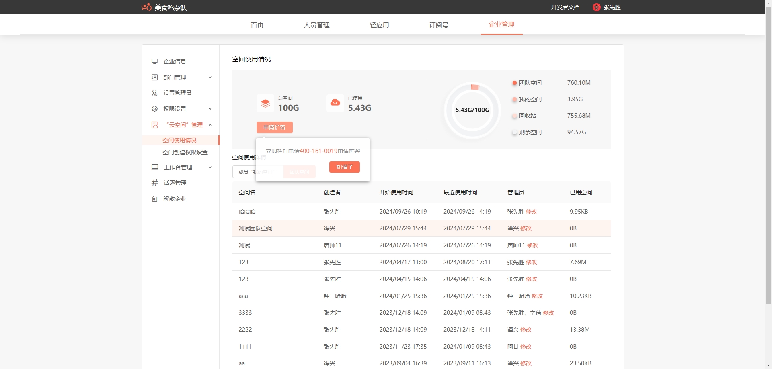Click the 94.57G remaining space value
Screen dimensions: 772x369
[x=577, y=132]
